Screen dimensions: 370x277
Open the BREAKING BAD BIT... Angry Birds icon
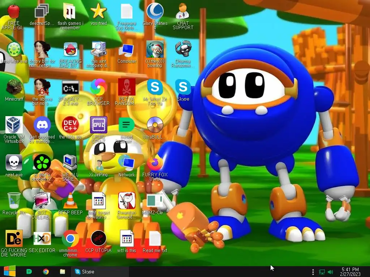pyautogui.click(x=70, y=49)
